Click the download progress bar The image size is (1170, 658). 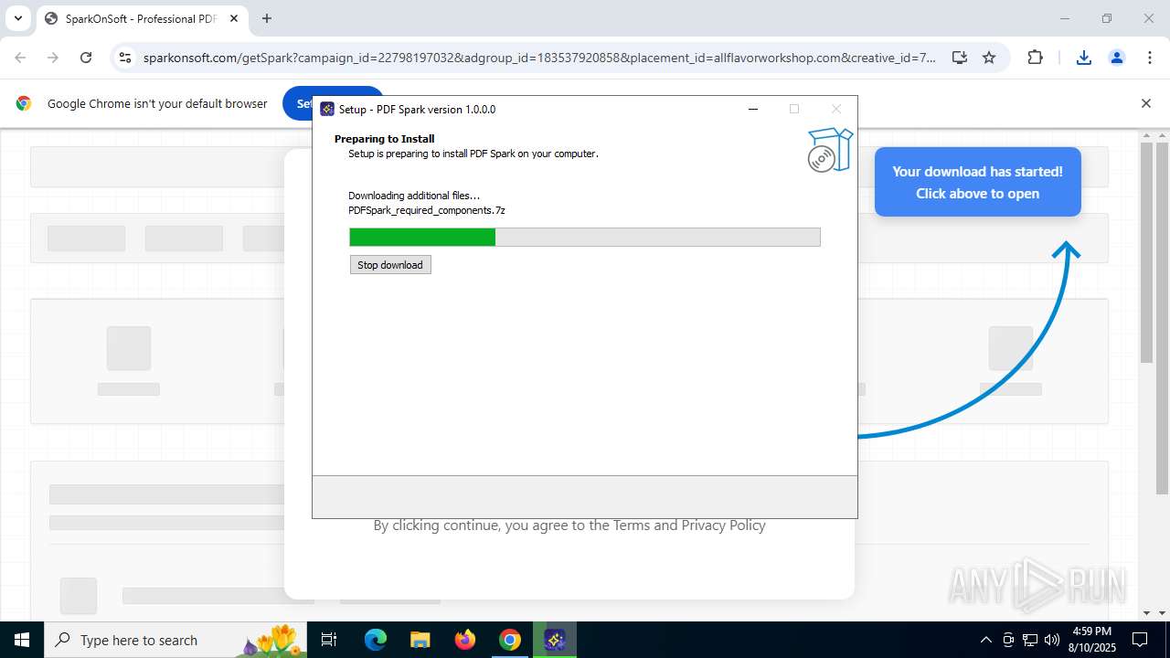click(585, 238)
